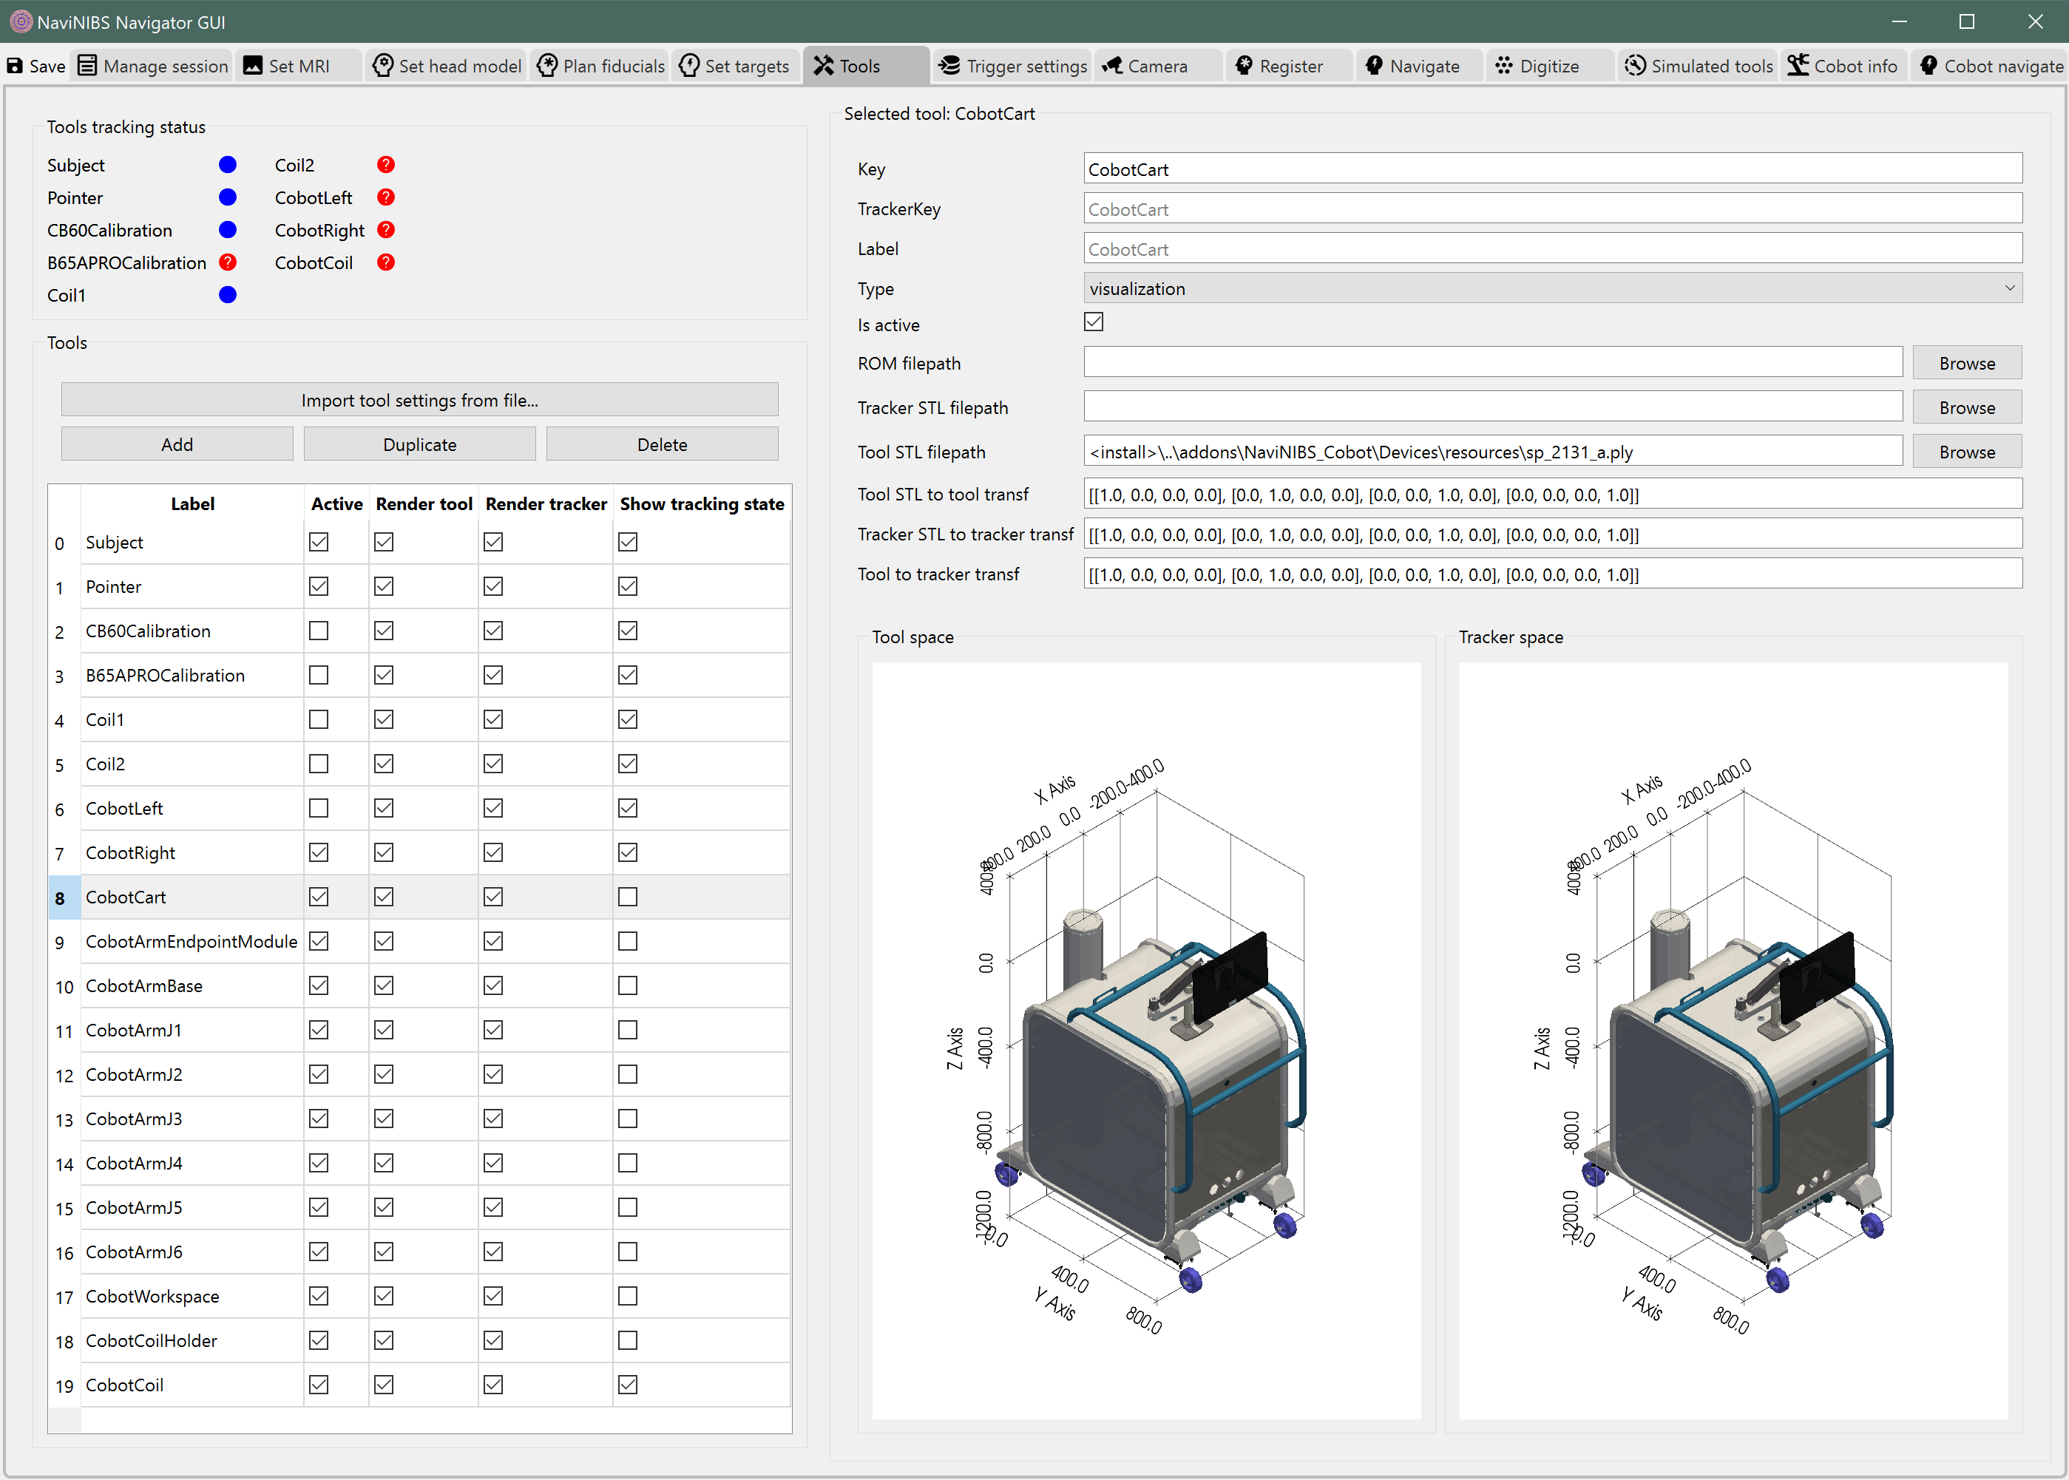
Task: Click the Register head icon
Action: pos(1244,66)
